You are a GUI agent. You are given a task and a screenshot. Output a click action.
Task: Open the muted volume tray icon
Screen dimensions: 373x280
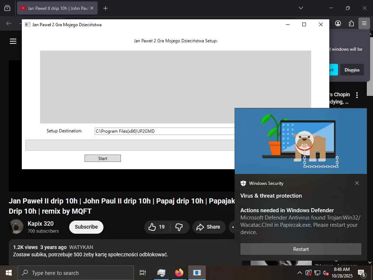(x=326, y=273)
